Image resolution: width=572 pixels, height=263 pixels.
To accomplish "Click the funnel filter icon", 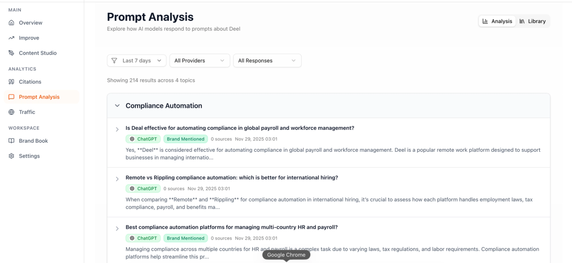I will tap(114, 60).
